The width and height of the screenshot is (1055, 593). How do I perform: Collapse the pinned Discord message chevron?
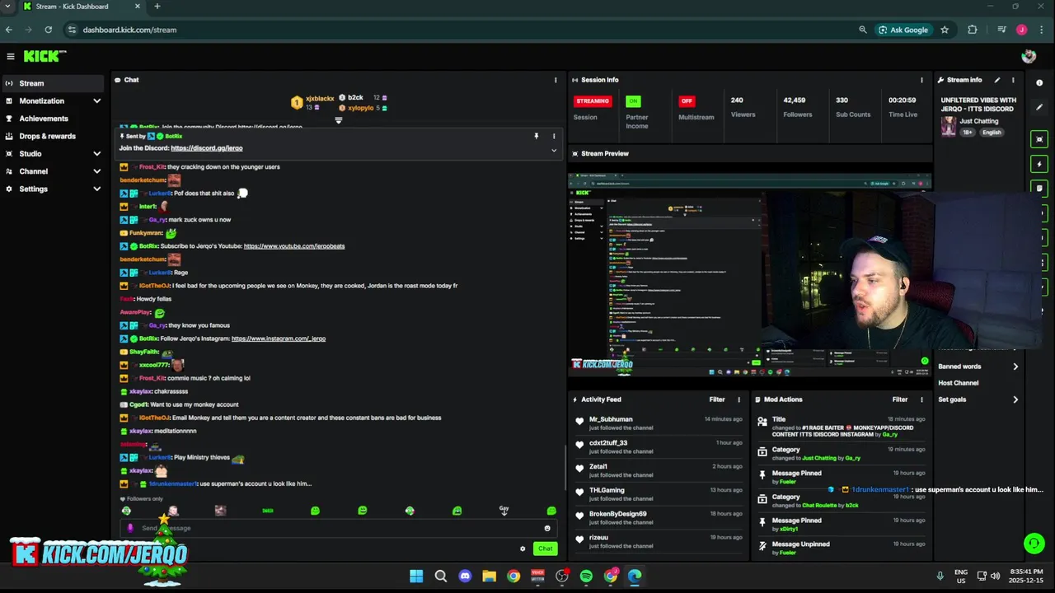click(554, 150)
